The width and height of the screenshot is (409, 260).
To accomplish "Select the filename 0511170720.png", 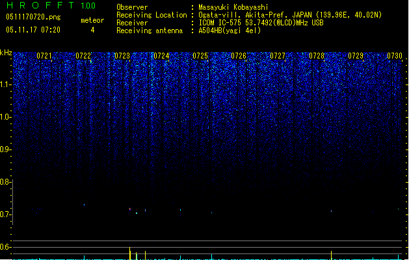I will [33, 17].
